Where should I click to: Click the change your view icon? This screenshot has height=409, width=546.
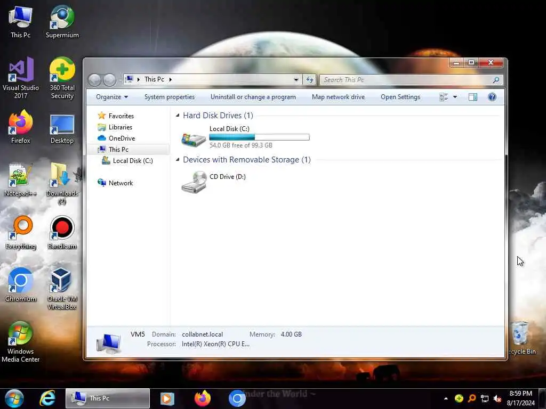point(444,97)
